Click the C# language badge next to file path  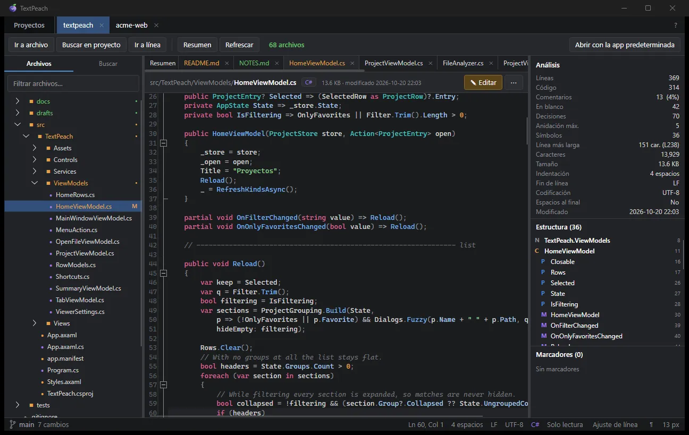coord(309,82)
